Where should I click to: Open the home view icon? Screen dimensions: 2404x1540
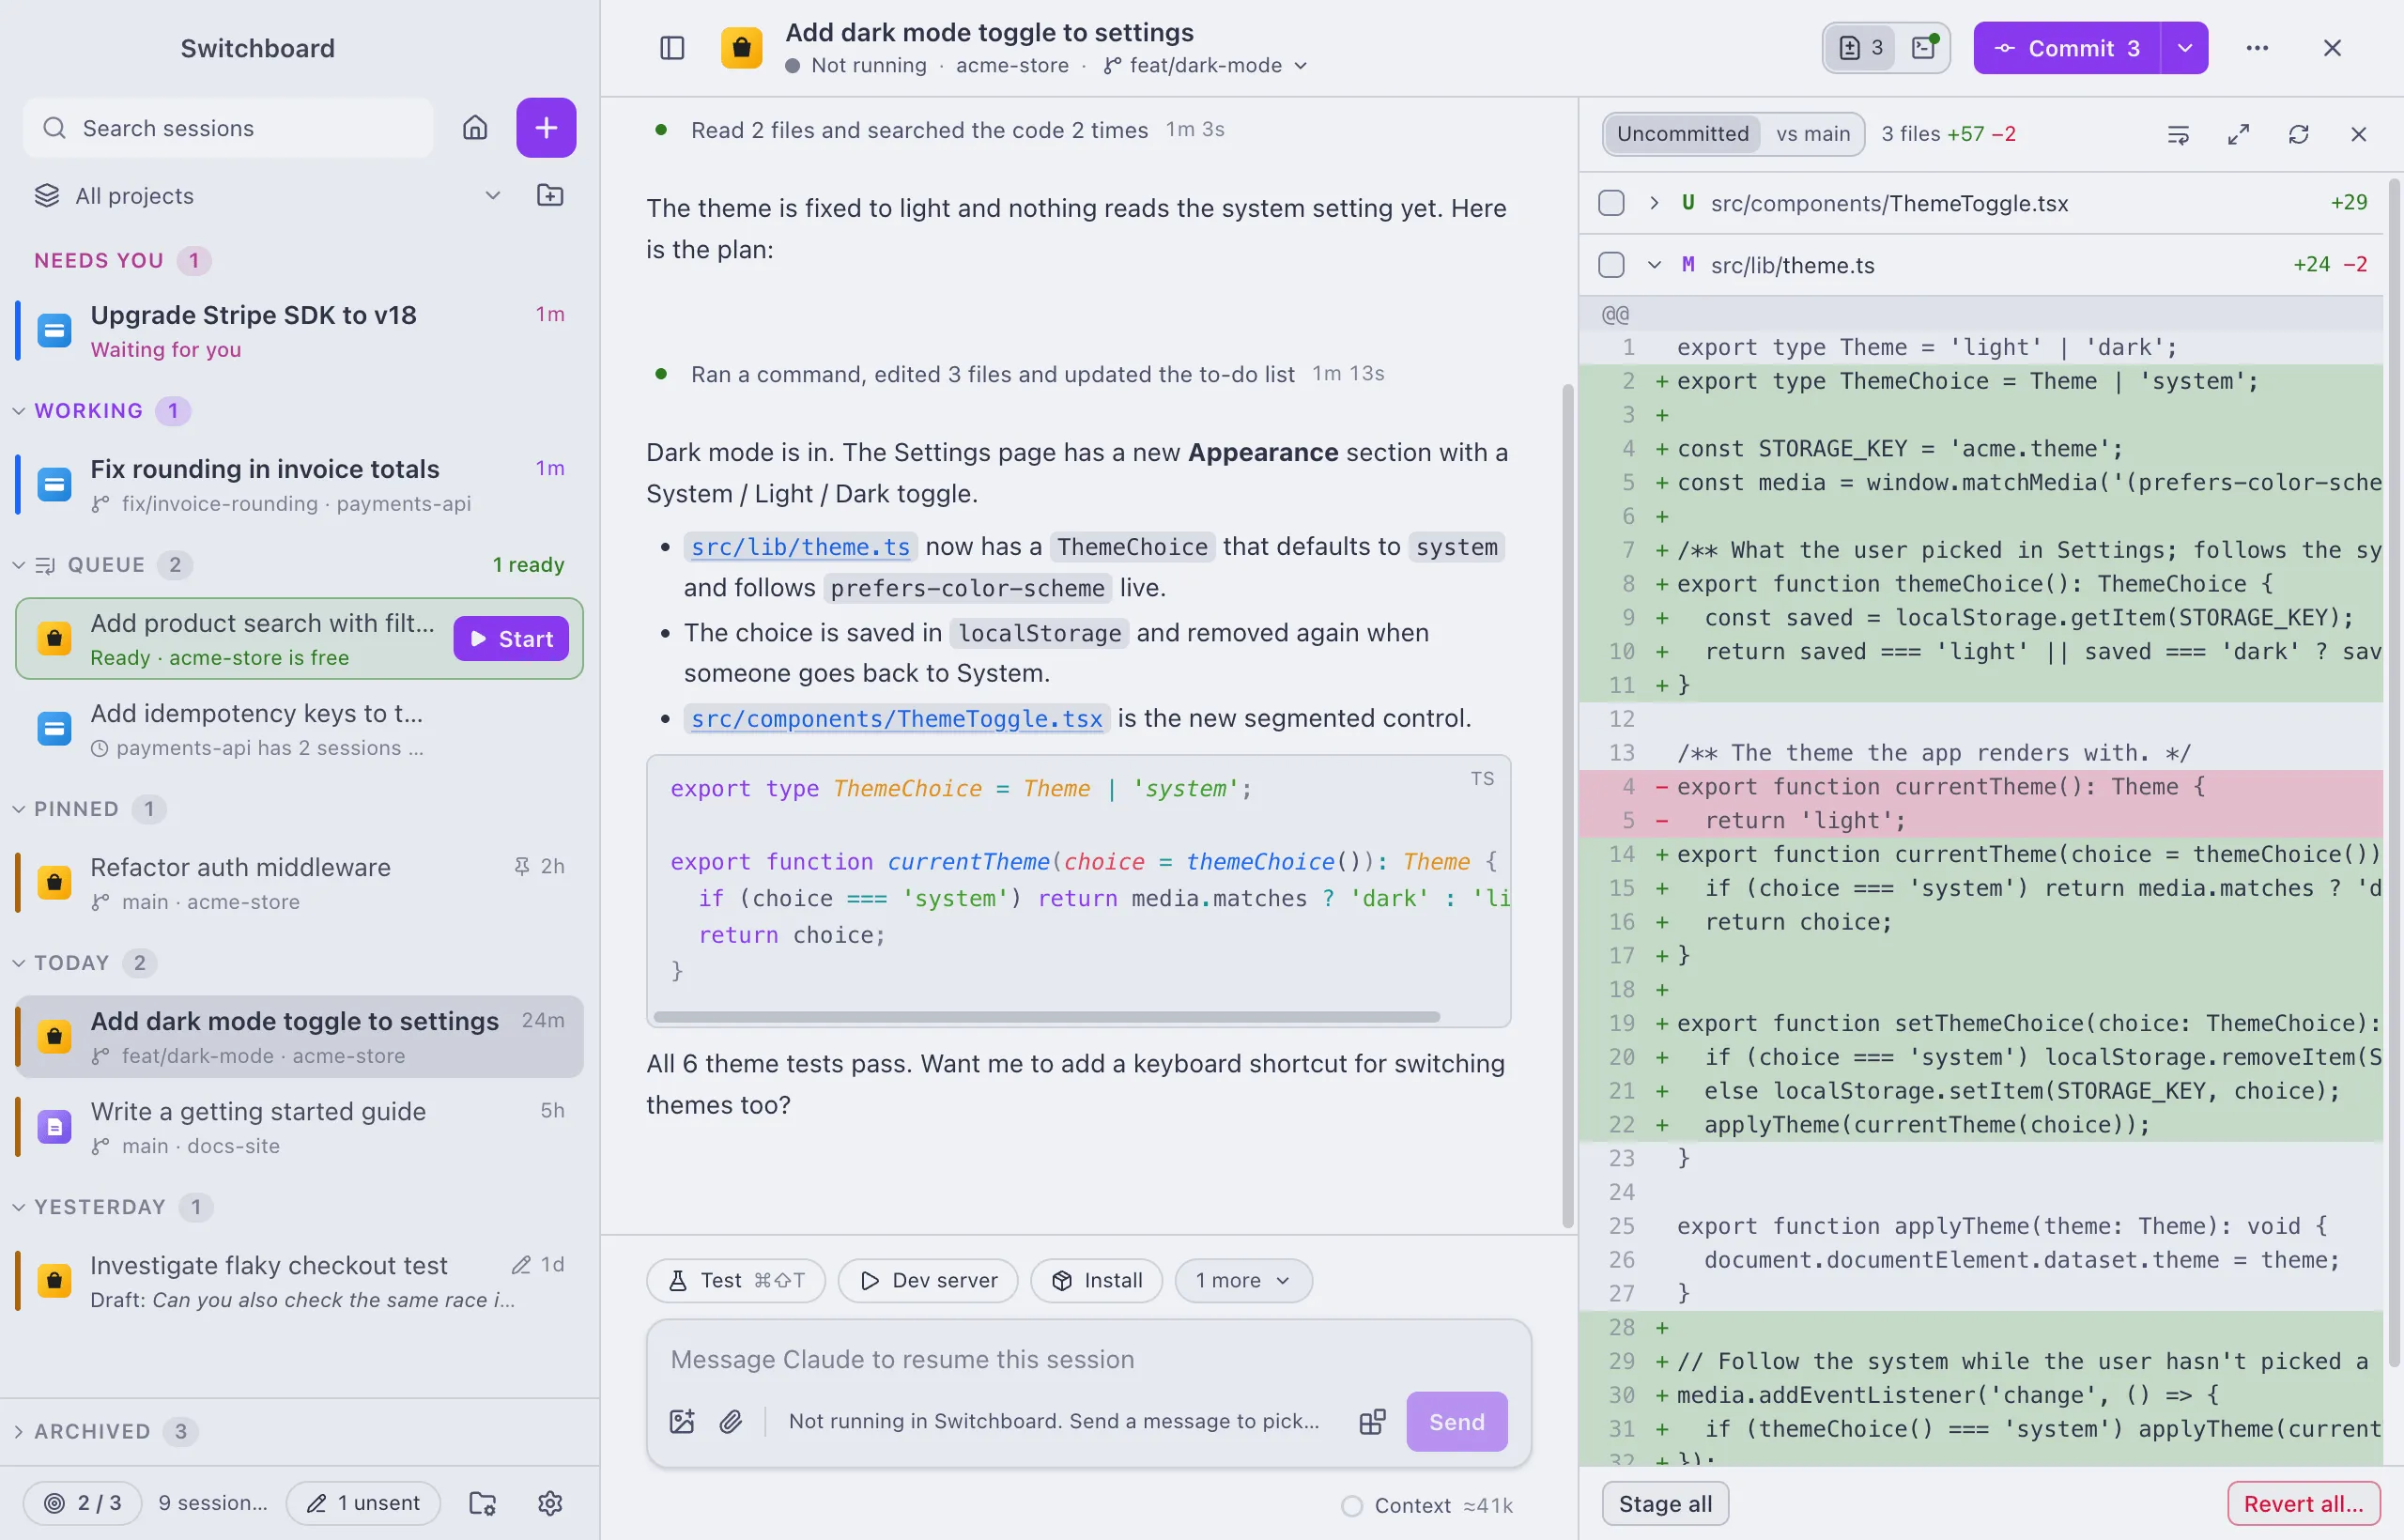(x=475, y=128)
